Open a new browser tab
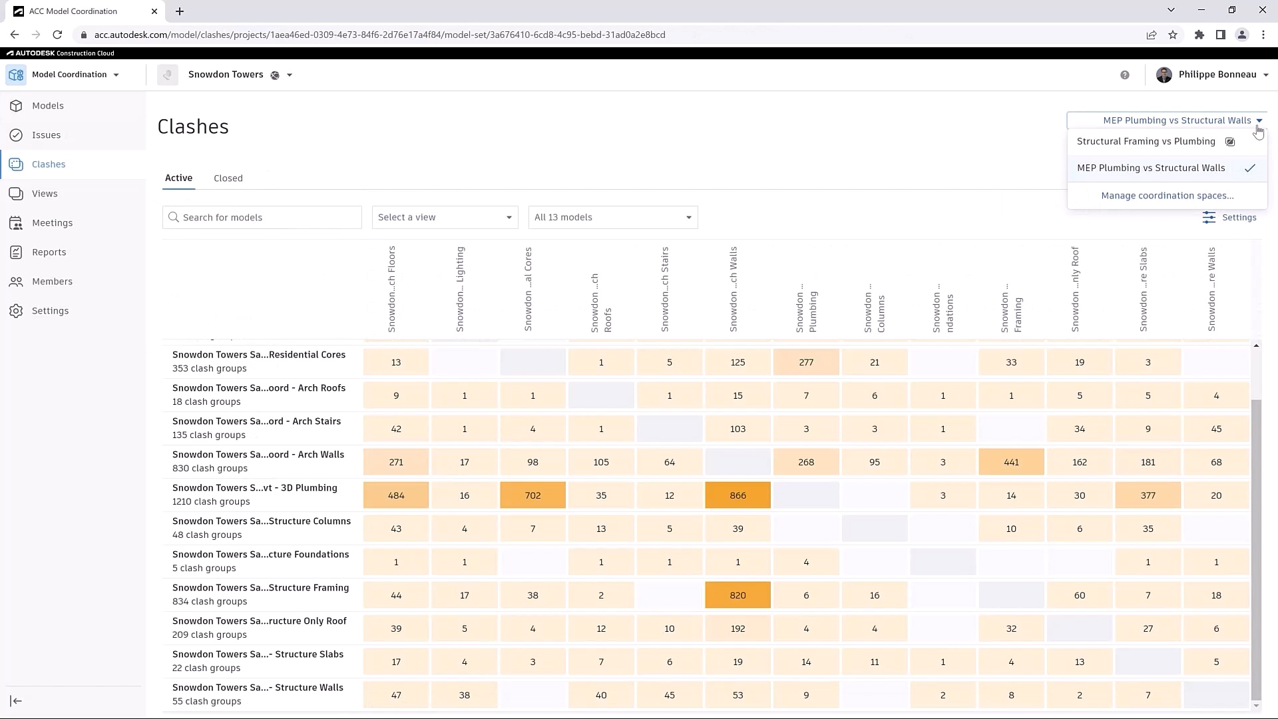This screenshot has width=1278, height=719. pos(180,11)
